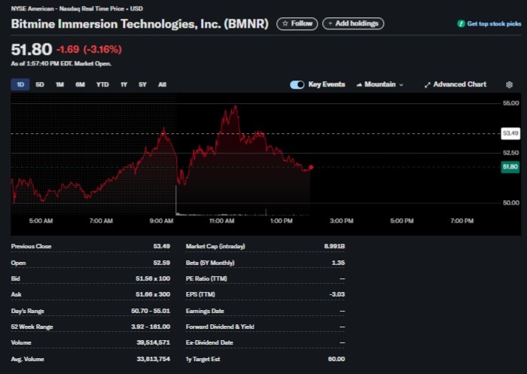
Task: Select the 5Y time range tab
Action: tap(143, 84)
